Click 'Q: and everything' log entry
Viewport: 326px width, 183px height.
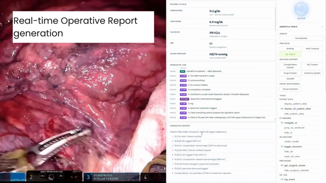click(196, 80)
